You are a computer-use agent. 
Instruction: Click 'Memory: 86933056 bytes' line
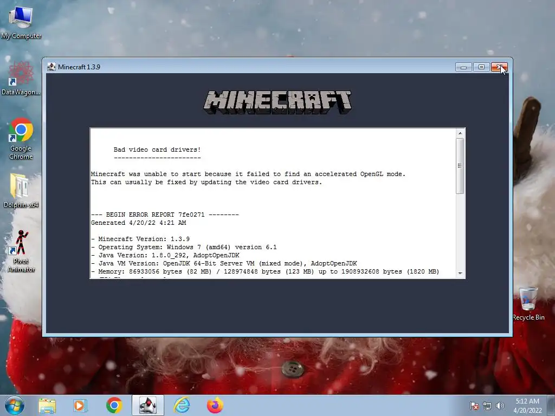point(265,272)
